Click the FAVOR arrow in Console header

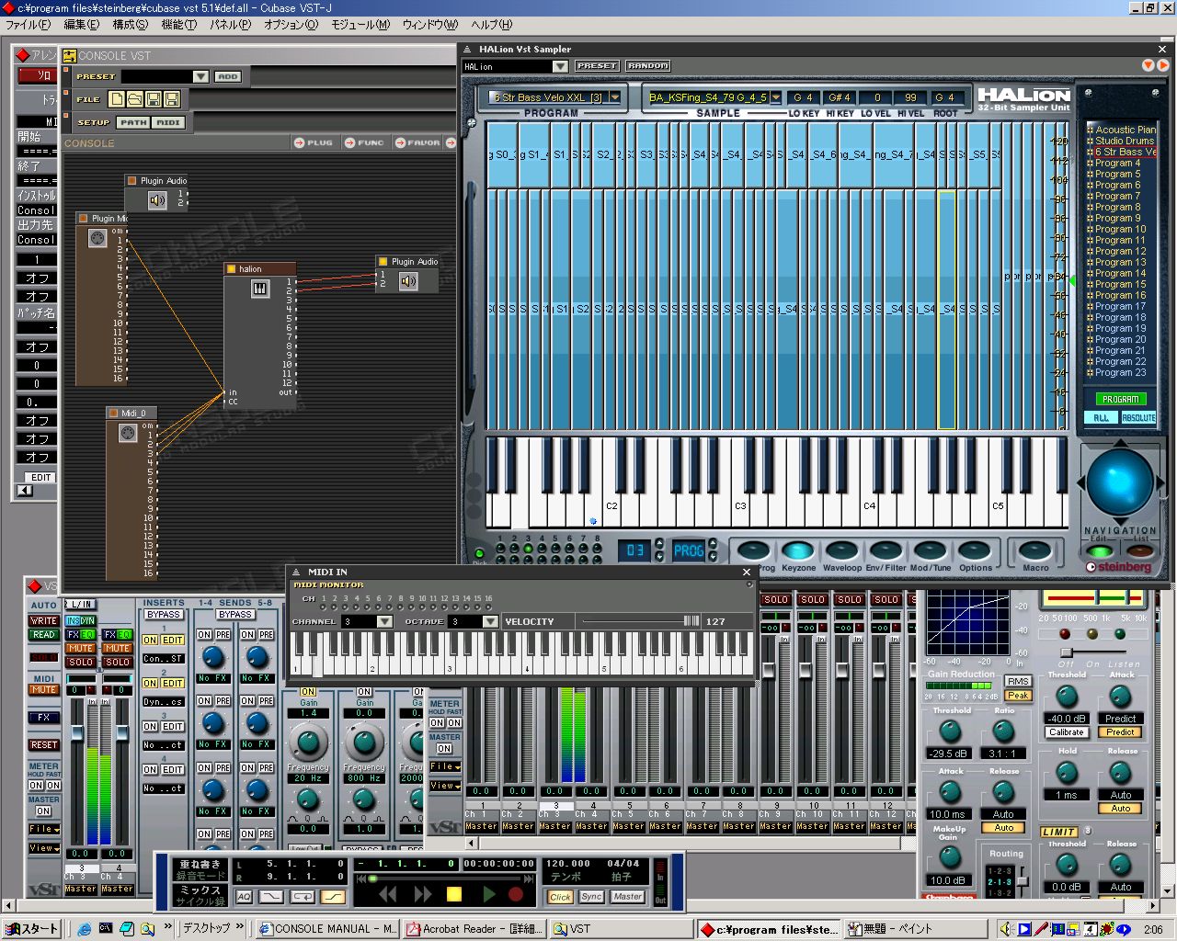401,142
